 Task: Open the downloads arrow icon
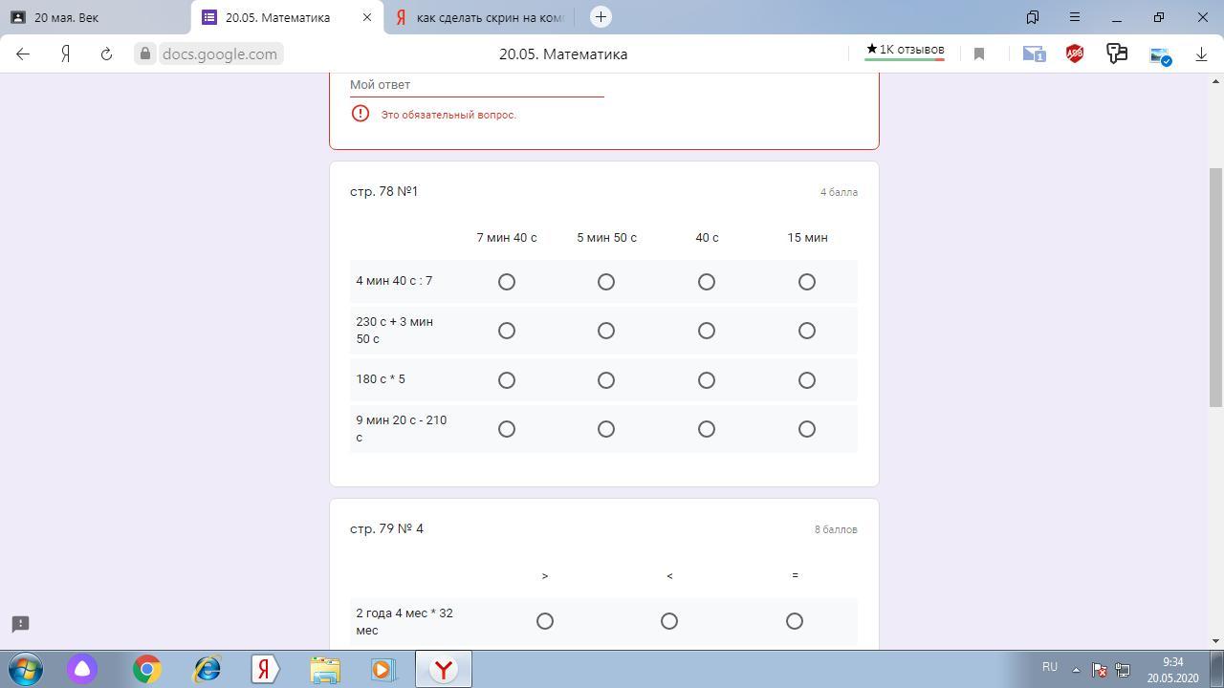coord(1201,54)
